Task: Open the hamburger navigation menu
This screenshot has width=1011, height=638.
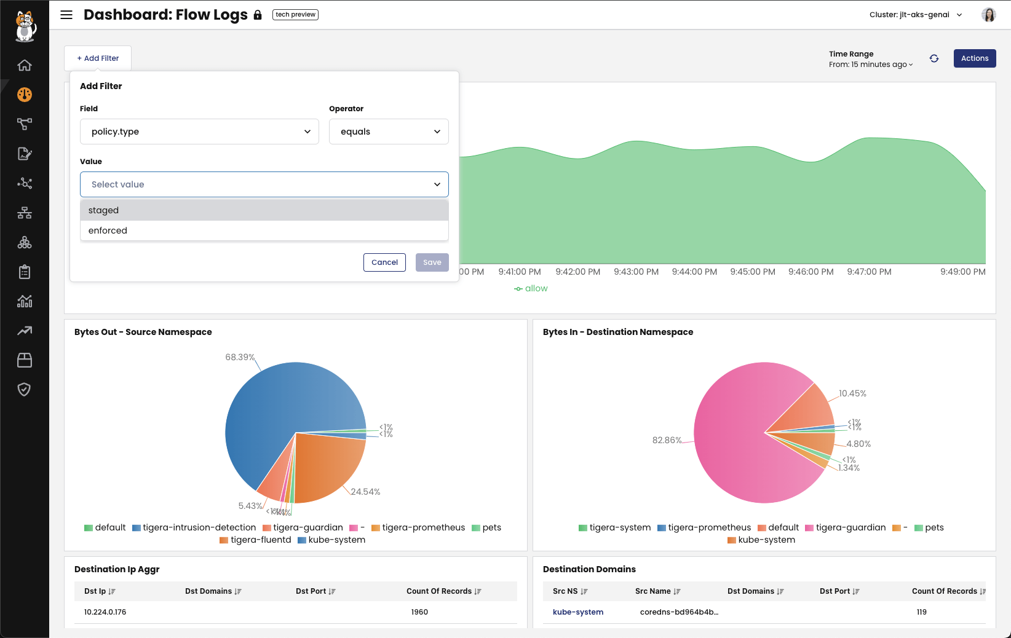Action: click(x=66, y=15)
